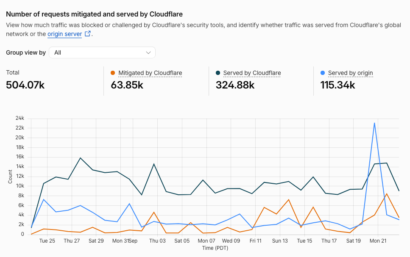
Task: Click the Mitigated by Cloudflare label
Action: [x=150, y=73]
